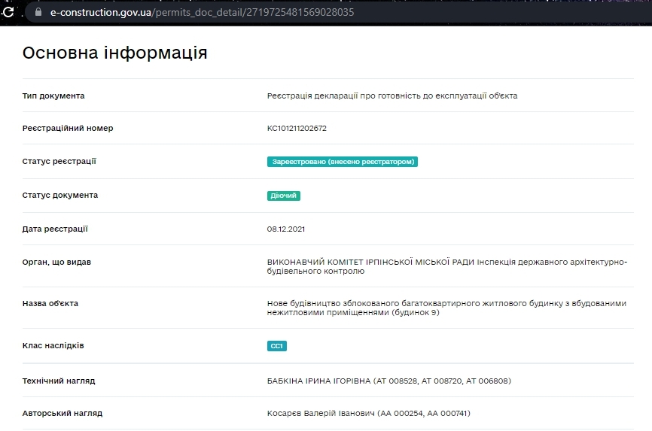Select the 'Клас наслідків' label
The image size is (652, 431).
point(53,345)
